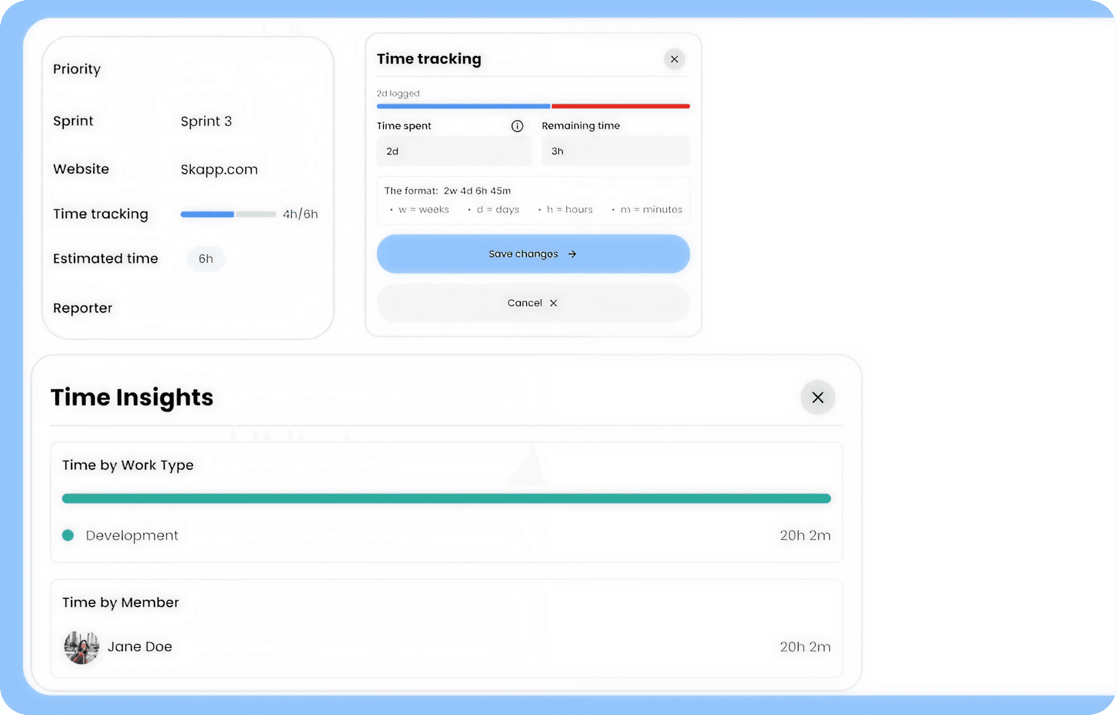Screen dimensions: 1117x715
Task: Click the Development work type label
Action: pyautogui.click(x=132, y=535)
